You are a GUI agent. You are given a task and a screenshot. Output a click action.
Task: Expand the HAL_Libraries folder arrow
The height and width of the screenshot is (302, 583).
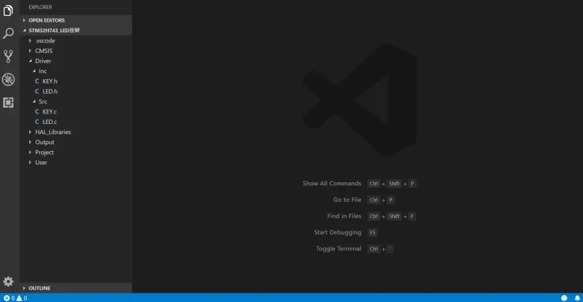click(30, 132)
